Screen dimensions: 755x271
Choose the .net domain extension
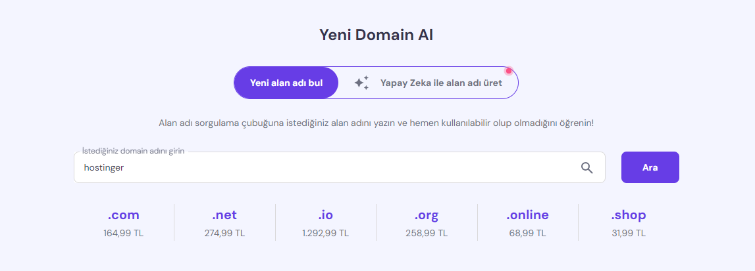click(224, 215)
